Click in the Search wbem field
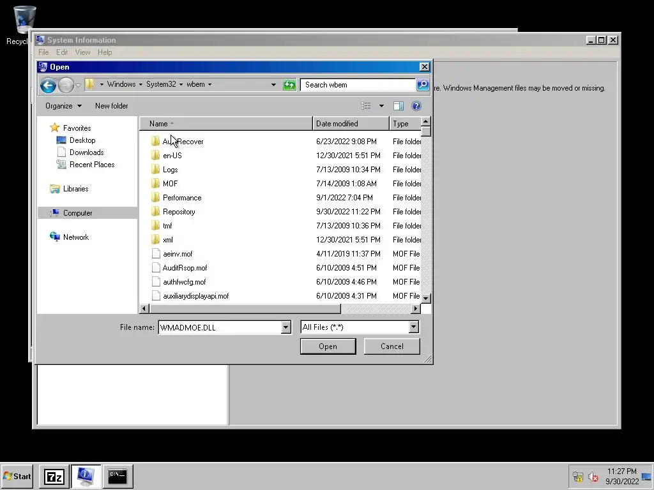Viewport: 654px width, 490px height. [x=358, y=85]
